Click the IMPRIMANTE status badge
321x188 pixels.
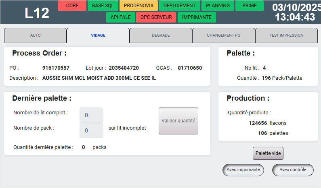pyautogui.click(x=197, y=17)
